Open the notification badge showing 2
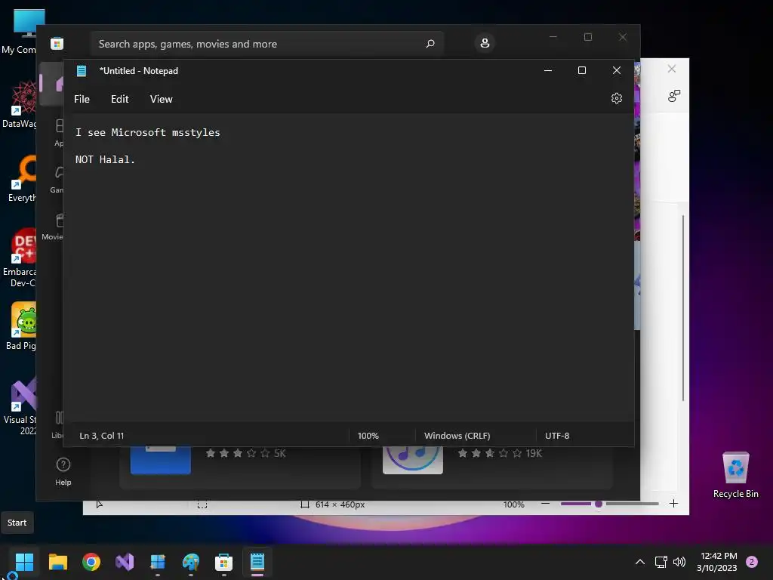This screenshot has height=580, width=773. (752, 562)
